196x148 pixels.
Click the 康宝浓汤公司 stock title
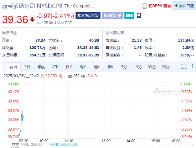(19, 6)
